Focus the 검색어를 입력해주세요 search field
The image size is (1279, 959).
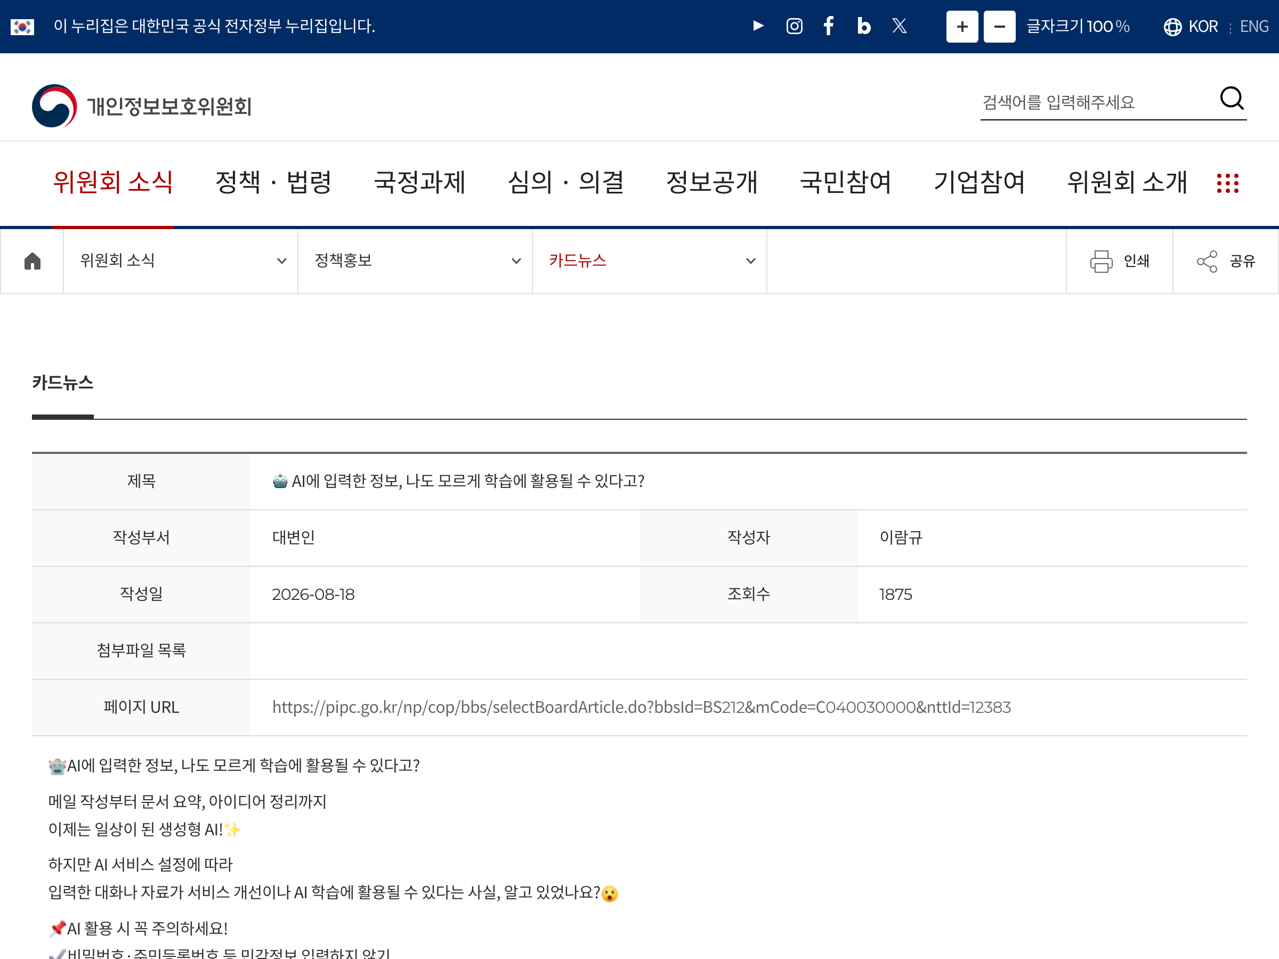click(x=1097, y=102)
